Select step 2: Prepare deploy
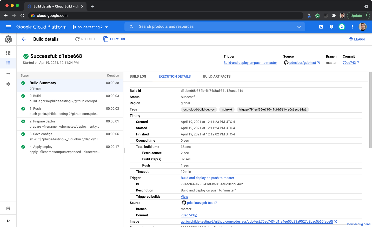Viewport: 372px width, 227px height. (x=70, y=124)
